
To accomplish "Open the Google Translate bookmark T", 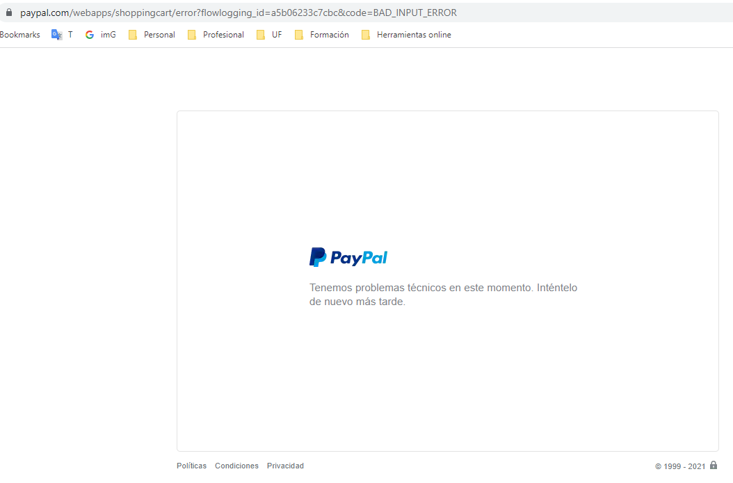I will (62, 35).
